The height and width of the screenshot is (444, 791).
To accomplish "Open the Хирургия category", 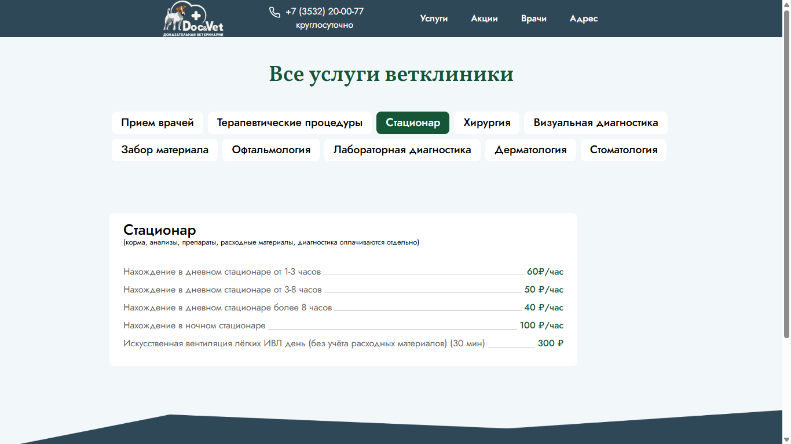I will point(487,123).
